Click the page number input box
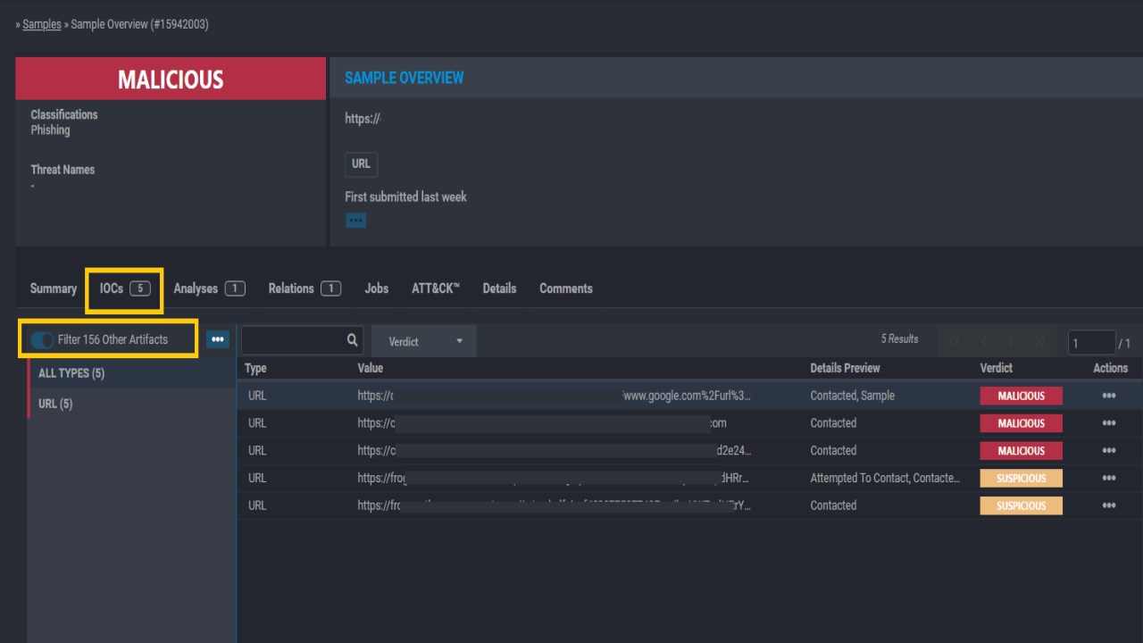Image resolution: width=1143 pixels, height=643 pixels. 1092,343
